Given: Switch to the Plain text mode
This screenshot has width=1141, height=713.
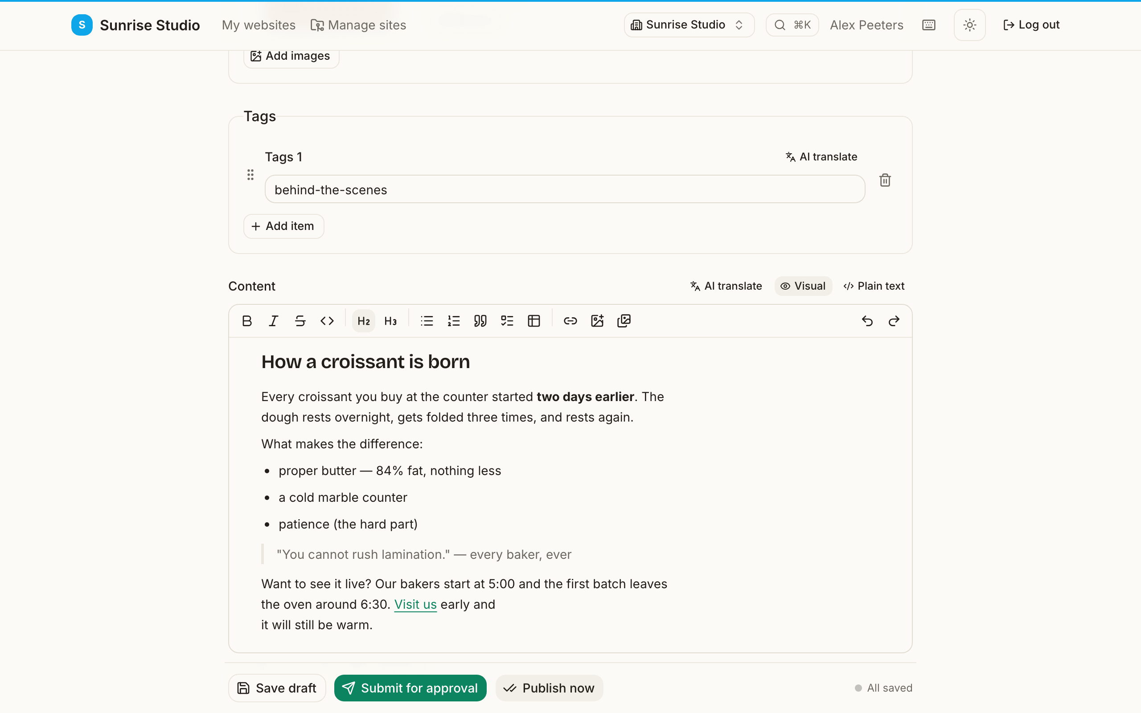Looking at the screenshot, I should click(x=874, y=286).
